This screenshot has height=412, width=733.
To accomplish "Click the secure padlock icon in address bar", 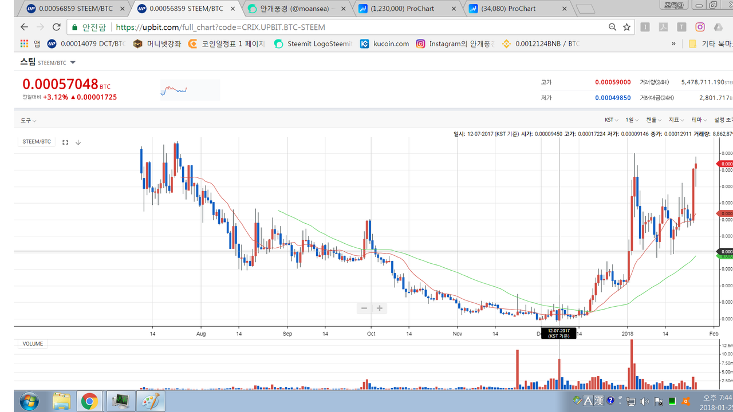I will coord(75,27).
